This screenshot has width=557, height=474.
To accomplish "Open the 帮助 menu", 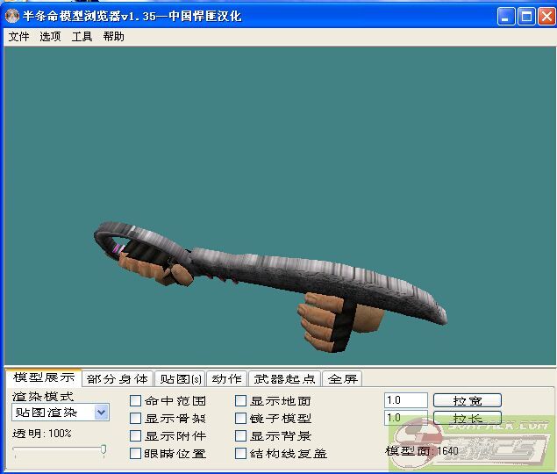I will tap(113, 37).
